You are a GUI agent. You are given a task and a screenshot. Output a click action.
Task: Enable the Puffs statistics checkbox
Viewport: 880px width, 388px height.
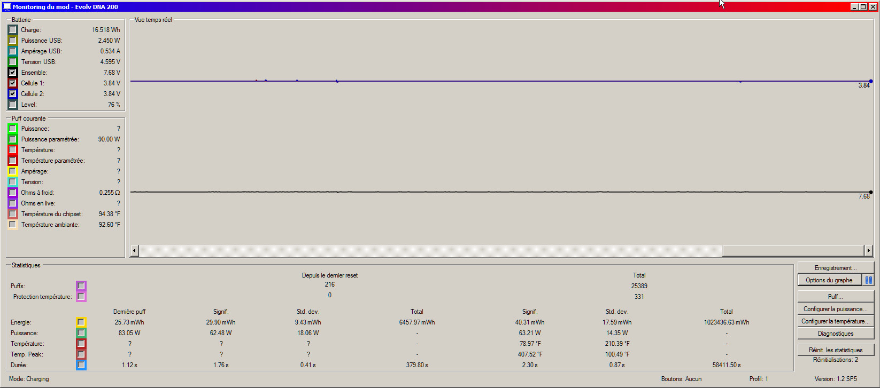coord(81,286)
